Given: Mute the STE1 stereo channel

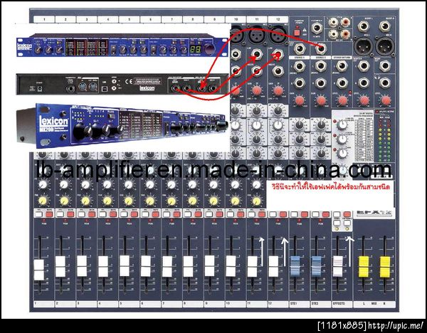Looking at the screenshot, I should 305,214.
